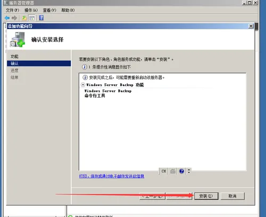The image size is (266, 217).
Task: Close the 添加功能向导 dialog
Action: pos(251,26)
